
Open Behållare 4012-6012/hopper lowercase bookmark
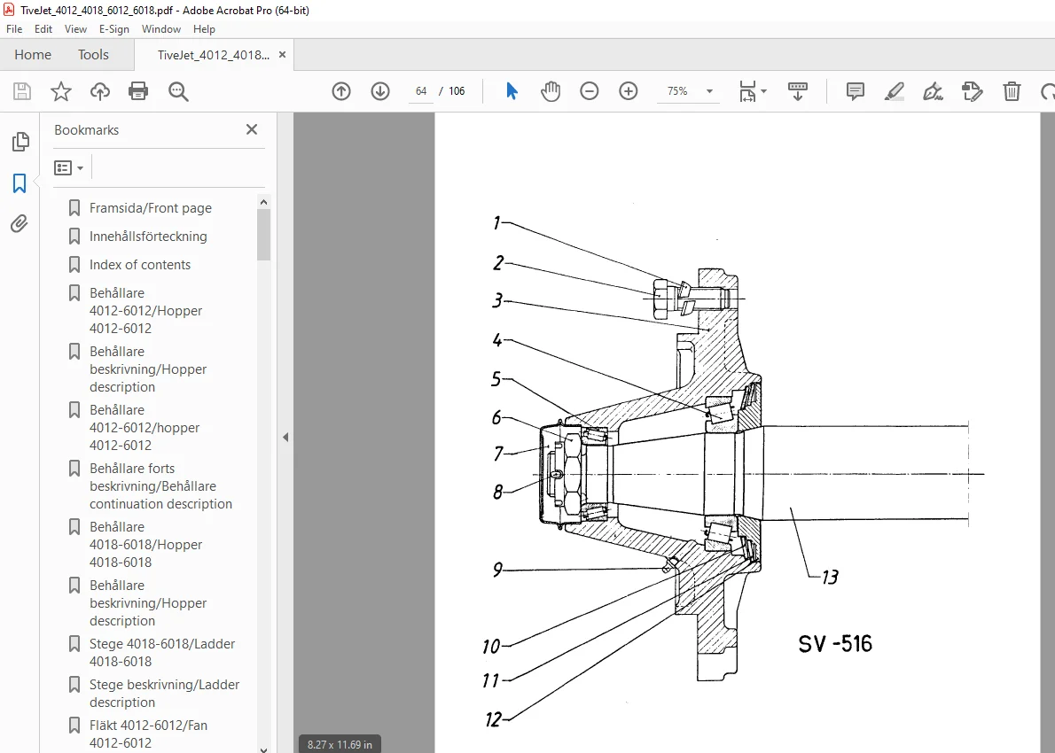tap(145, 428)
